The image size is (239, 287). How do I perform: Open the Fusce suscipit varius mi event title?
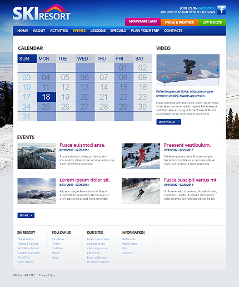(190, 180)
